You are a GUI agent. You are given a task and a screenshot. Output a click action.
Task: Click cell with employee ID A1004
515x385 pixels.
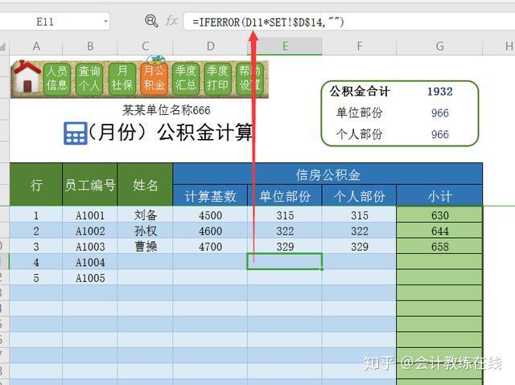coord(90,262)
